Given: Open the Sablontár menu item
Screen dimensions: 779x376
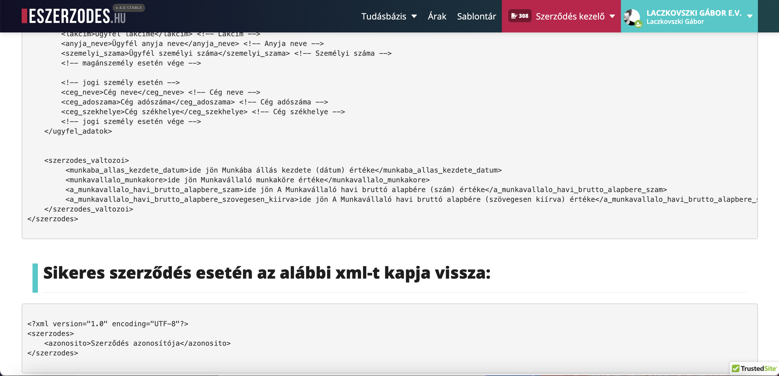Looking at the screenshot, I should [x=476, y=16].
